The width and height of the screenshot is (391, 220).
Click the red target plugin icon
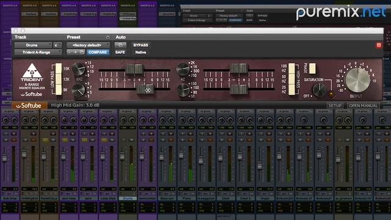379,45
